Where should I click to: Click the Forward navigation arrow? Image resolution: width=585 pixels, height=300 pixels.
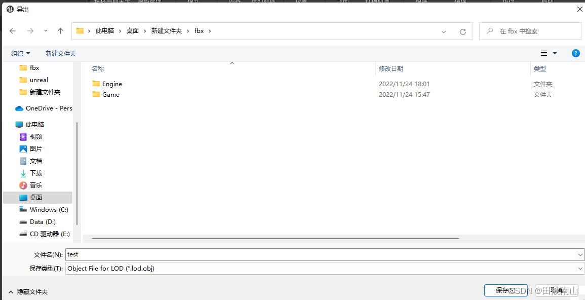coord(30,31)
